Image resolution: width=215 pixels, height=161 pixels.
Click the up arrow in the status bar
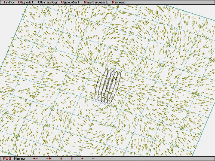[x=72, y=158]
